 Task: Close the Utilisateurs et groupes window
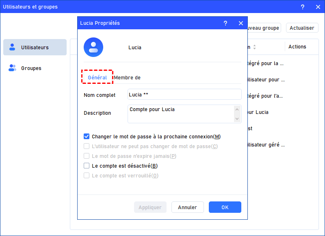317,7
